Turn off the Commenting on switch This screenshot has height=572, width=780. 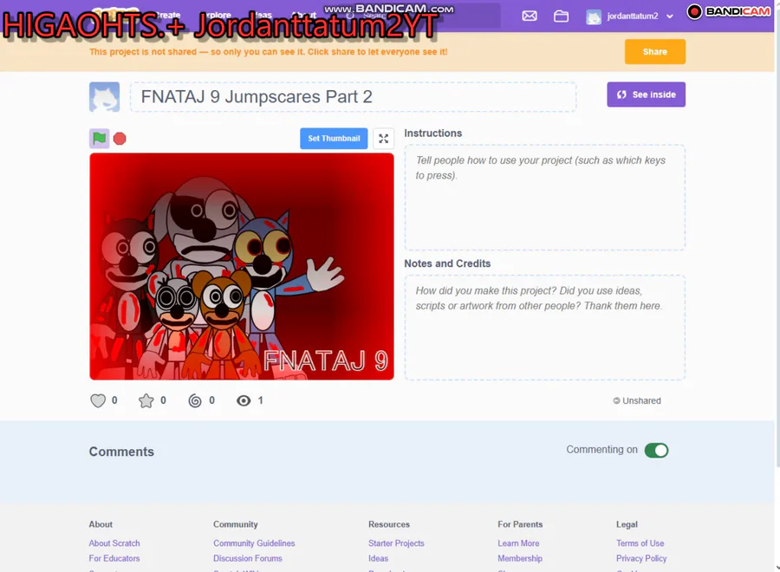coord(657,450)
